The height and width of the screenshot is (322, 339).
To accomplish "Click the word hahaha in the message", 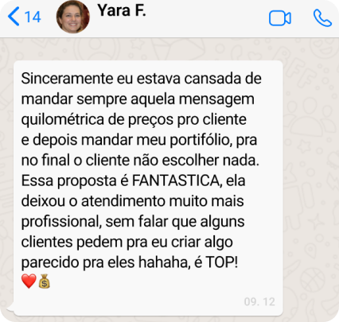I will (x=165, y=262).
